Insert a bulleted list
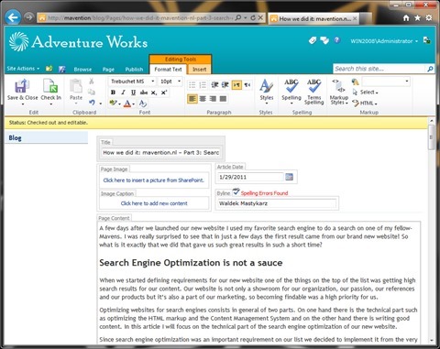Viewport: 440px width, 349px height. coord(192,85)
